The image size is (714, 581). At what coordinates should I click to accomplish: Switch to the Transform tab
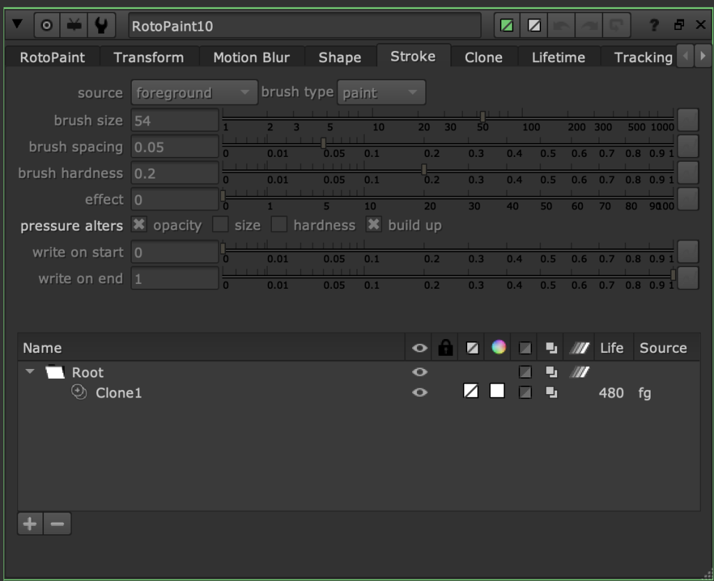click(x=149, y=57)
